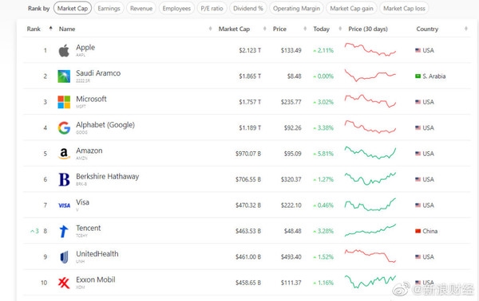Select the Microsoft four-color logo
The width and height of the screenshot is (479, 301).
pyautogui.click(x=64, y=102)
